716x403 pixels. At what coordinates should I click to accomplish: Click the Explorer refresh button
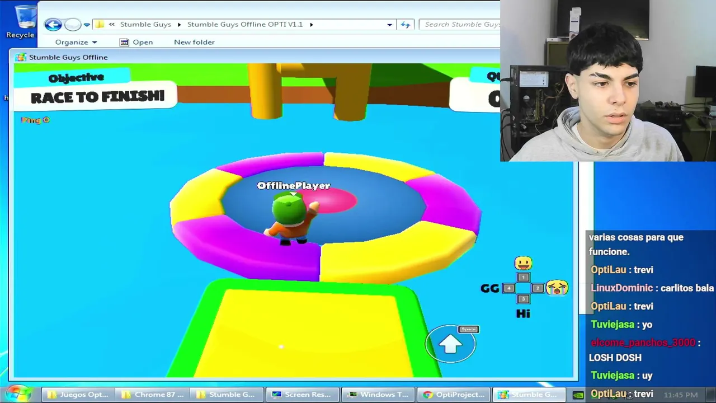point(406,24)
